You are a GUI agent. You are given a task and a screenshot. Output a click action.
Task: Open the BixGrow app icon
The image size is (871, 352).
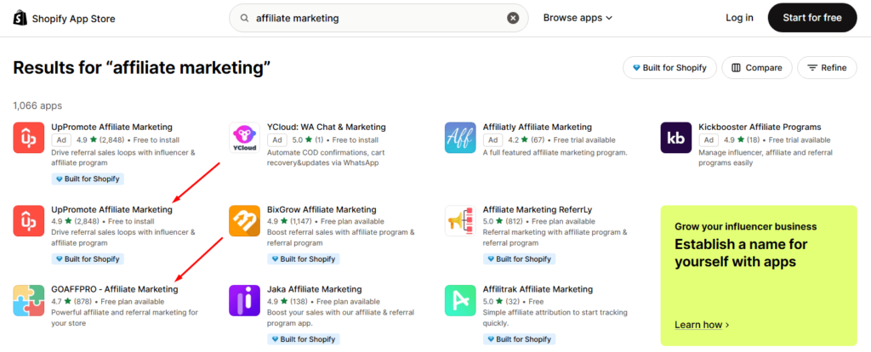pos(244,220)
